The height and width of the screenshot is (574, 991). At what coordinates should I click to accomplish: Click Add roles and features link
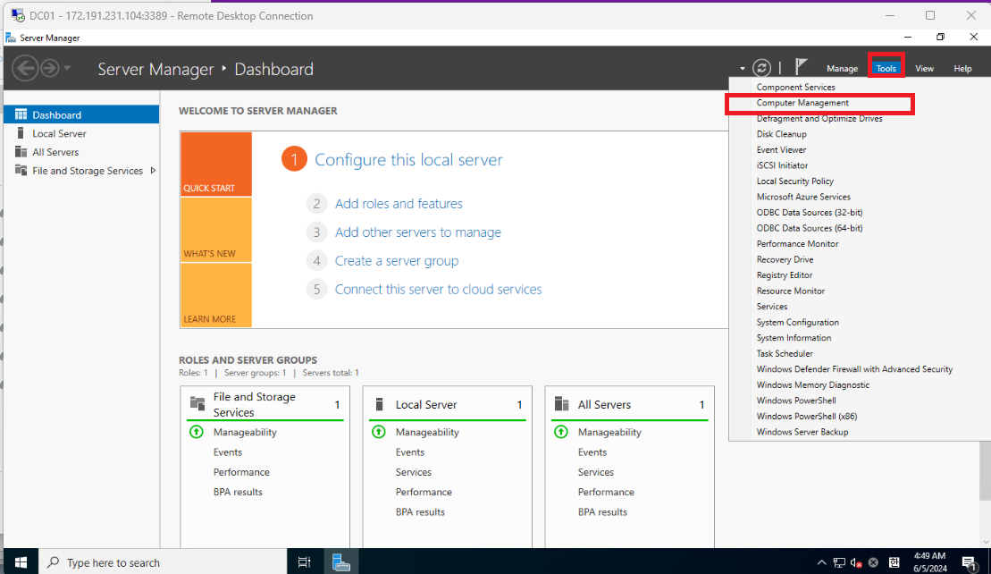[x=399, y=204]
